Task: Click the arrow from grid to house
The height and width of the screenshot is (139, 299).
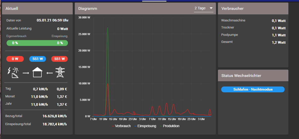Action: [50, 73]
